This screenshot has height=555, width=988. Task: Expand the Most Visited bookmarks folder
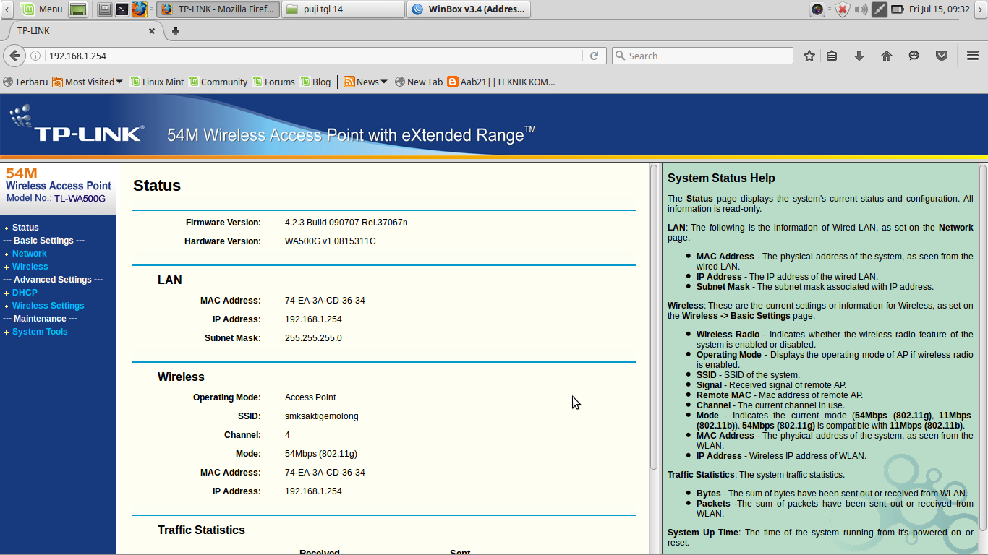pyautogui.click(x=88, y=82)
